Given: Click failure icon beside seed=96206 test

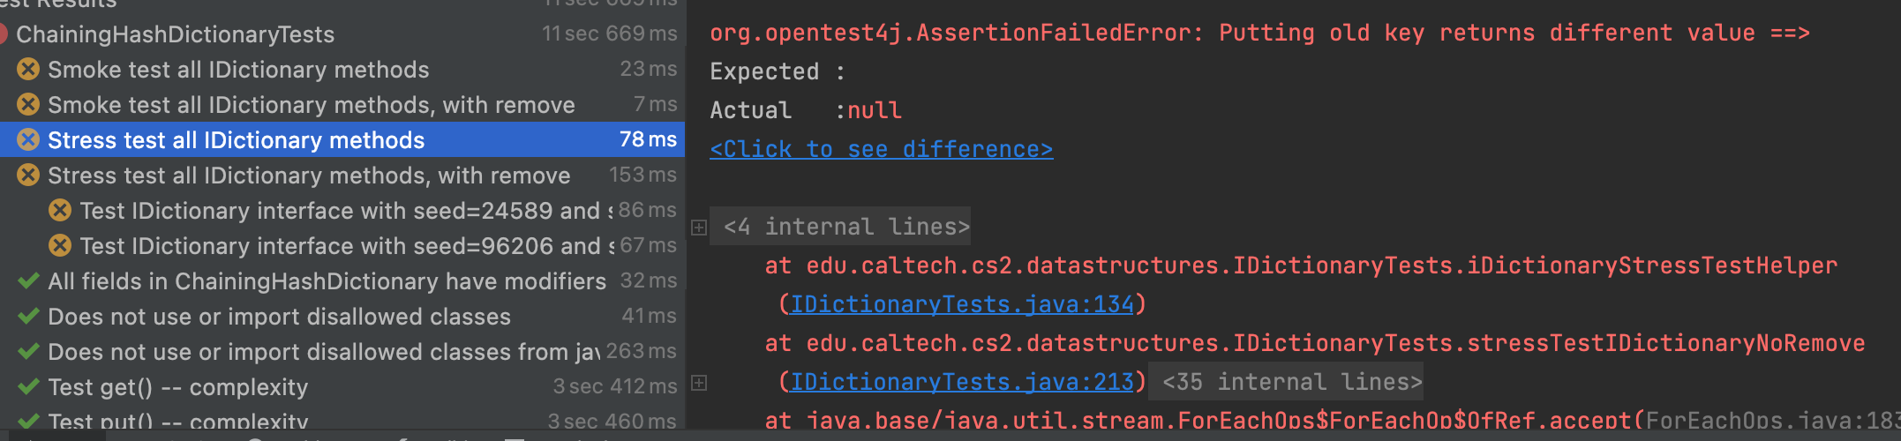Looking at the screenshot, I should point(60,245).
